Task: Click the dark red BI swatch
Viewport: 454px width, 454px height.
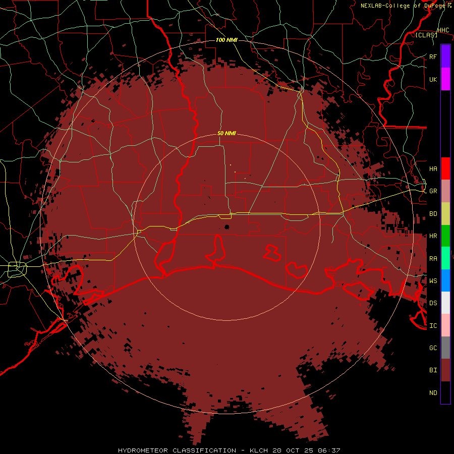Action: pos(445,370)
